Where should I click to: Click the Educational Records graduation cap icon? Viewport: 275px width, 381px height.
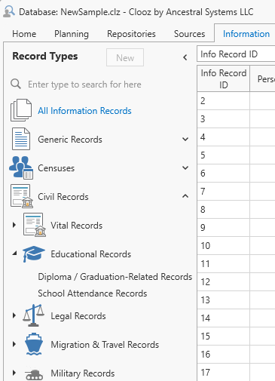point(34,254)
